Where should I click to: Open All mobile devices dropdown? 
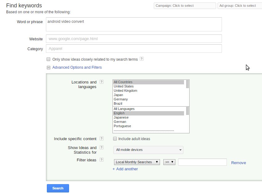(x=148, y=150)
